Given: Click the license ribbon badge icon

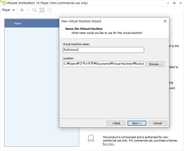Looking at the screenshot, I should pyautogui.click(x=91, y=138).
